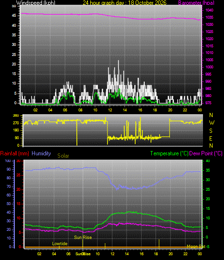The image size is (224, 260).
Task: Click the blue 'Humidity' legend label
Action: [41, 153]
